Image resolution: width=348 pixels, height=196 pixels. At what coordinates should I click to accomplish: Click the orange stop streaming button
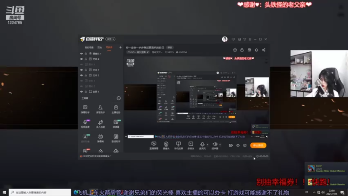click(x=258, y=145)
